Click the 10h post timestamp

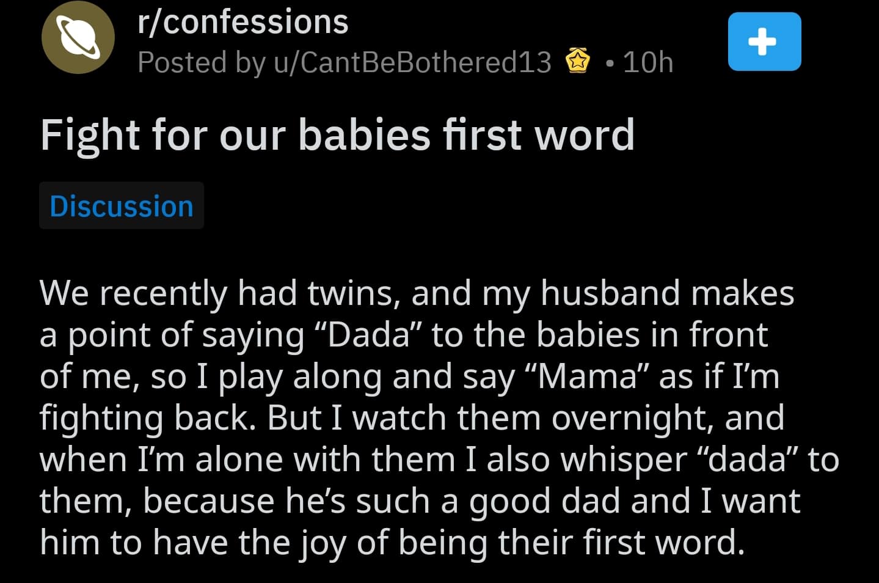pos(647,62)
